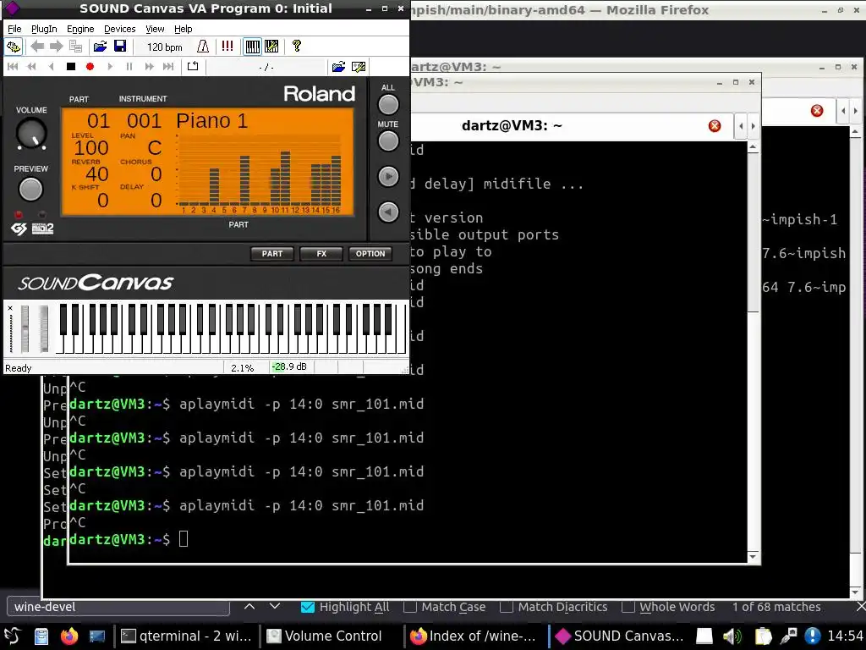Open MIDI file via transport folder icon

pyautogui.click(x=338, y=68)
